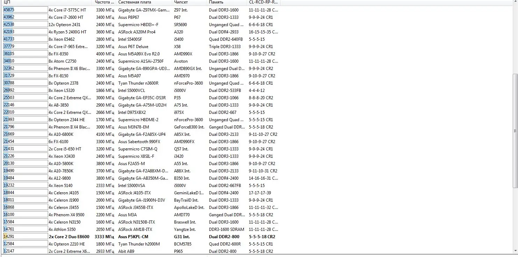Click the 4x Phenom X4 9500 row
Screen dimensions: 518x257
(141, 215)
